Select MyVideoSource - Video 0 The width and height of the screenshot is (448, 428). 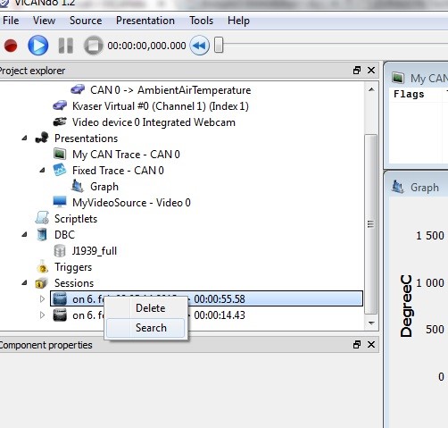pos(131,203)
